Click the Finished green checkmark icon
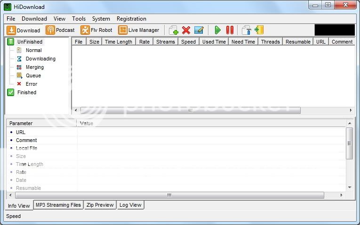The height and width of the screenshot is (225, 360). pos(10,92)
